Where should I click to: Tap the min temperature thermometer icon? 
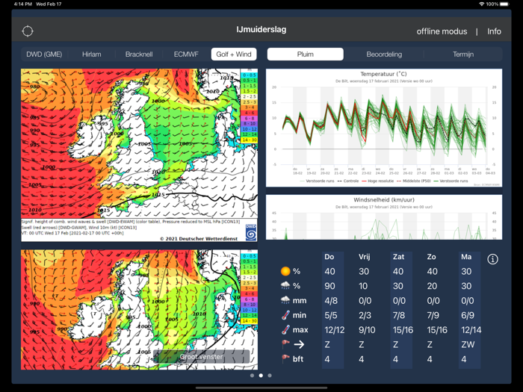click(285, 315)
